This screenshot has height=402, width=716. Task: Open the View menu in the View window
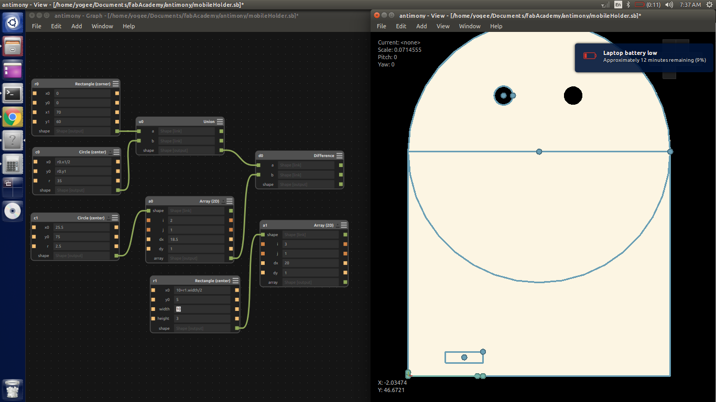(443, 26)
